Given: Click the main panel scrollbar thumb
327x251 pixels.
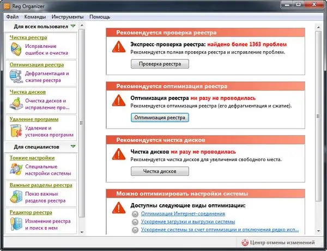Looking at the screenshot, I should coord(318,116).
